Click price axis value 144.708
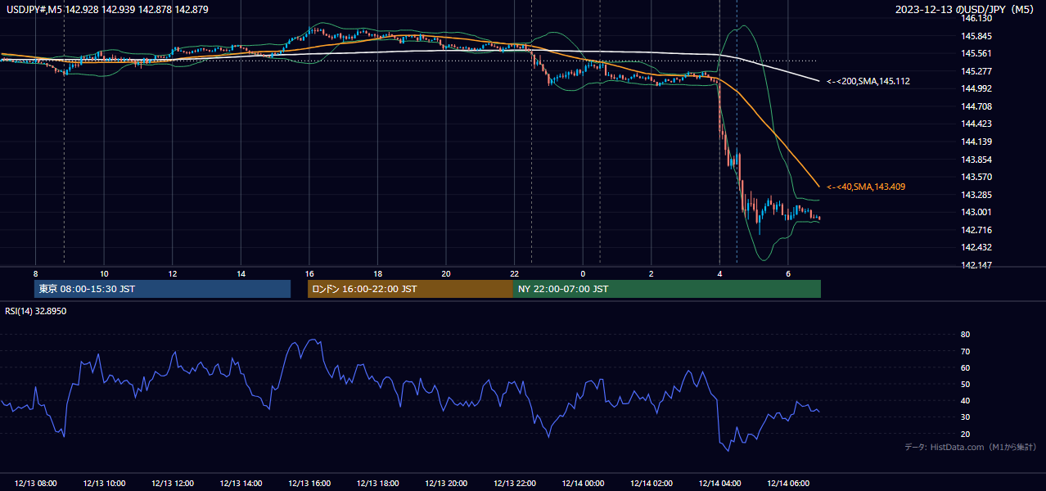 coord(977,106)
